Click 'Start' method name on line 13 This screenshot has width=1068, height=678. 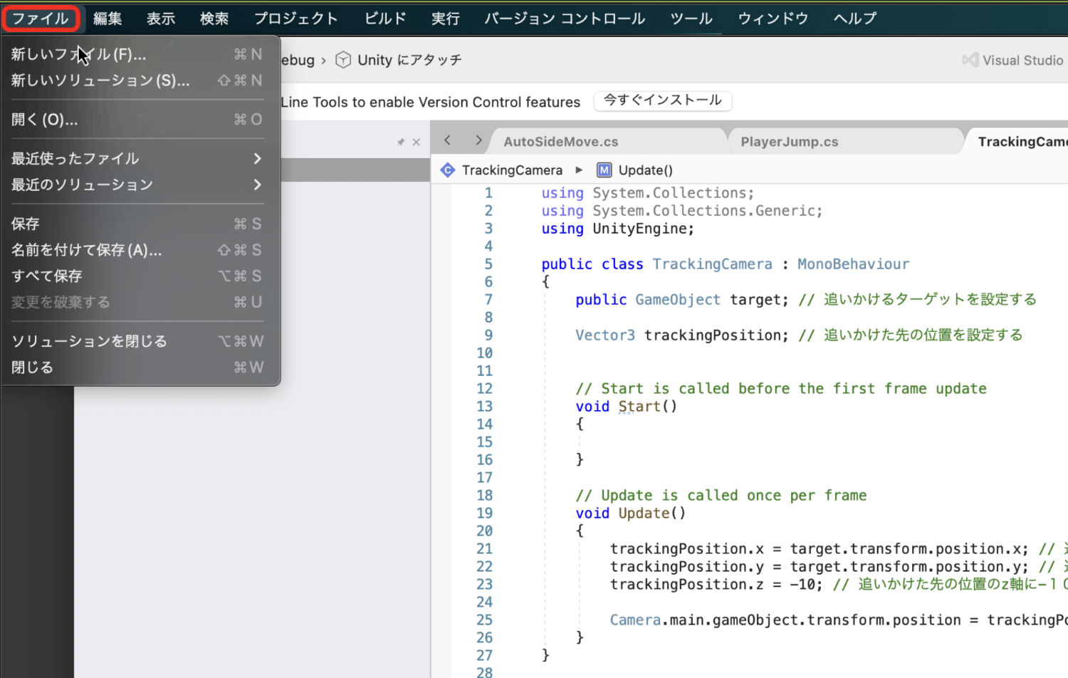coord(639,407)
